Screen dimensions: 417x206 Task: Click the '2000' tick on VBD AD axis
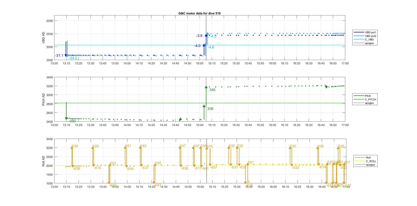tap(49, 21)
